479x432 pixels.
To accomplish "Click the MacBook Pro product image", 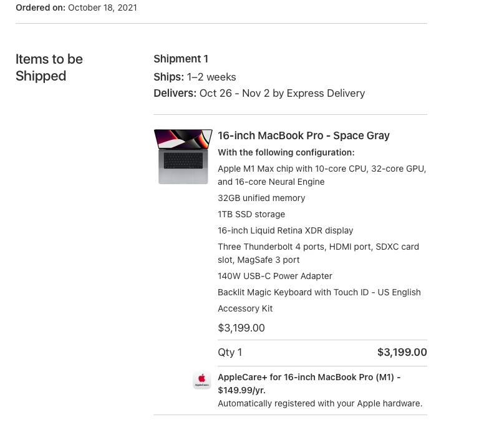I will [x=183, y=157].
